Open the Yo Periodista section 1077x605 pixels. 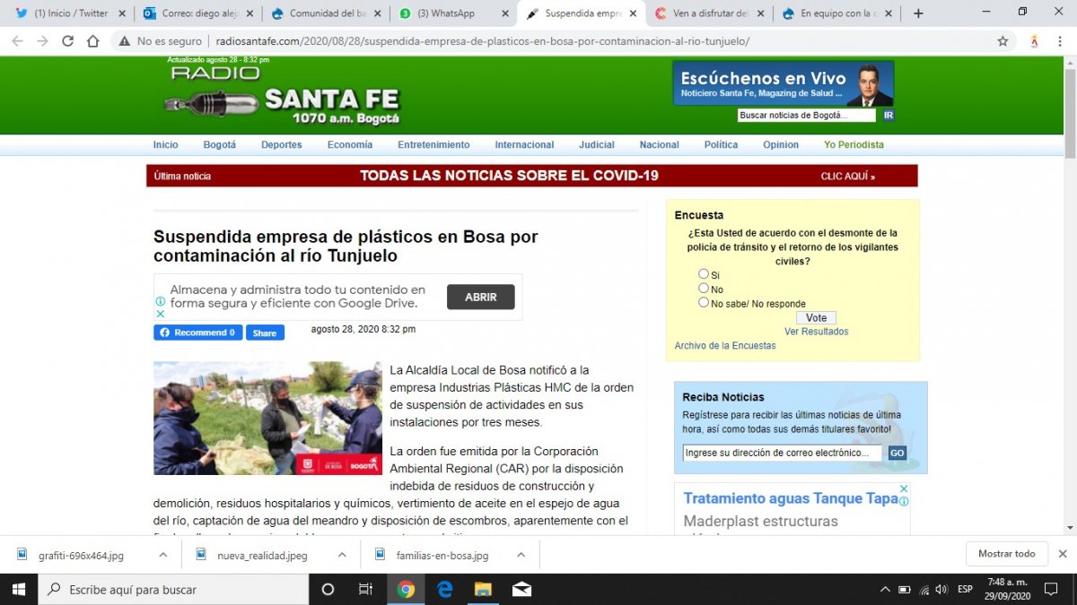pos(854,144)
